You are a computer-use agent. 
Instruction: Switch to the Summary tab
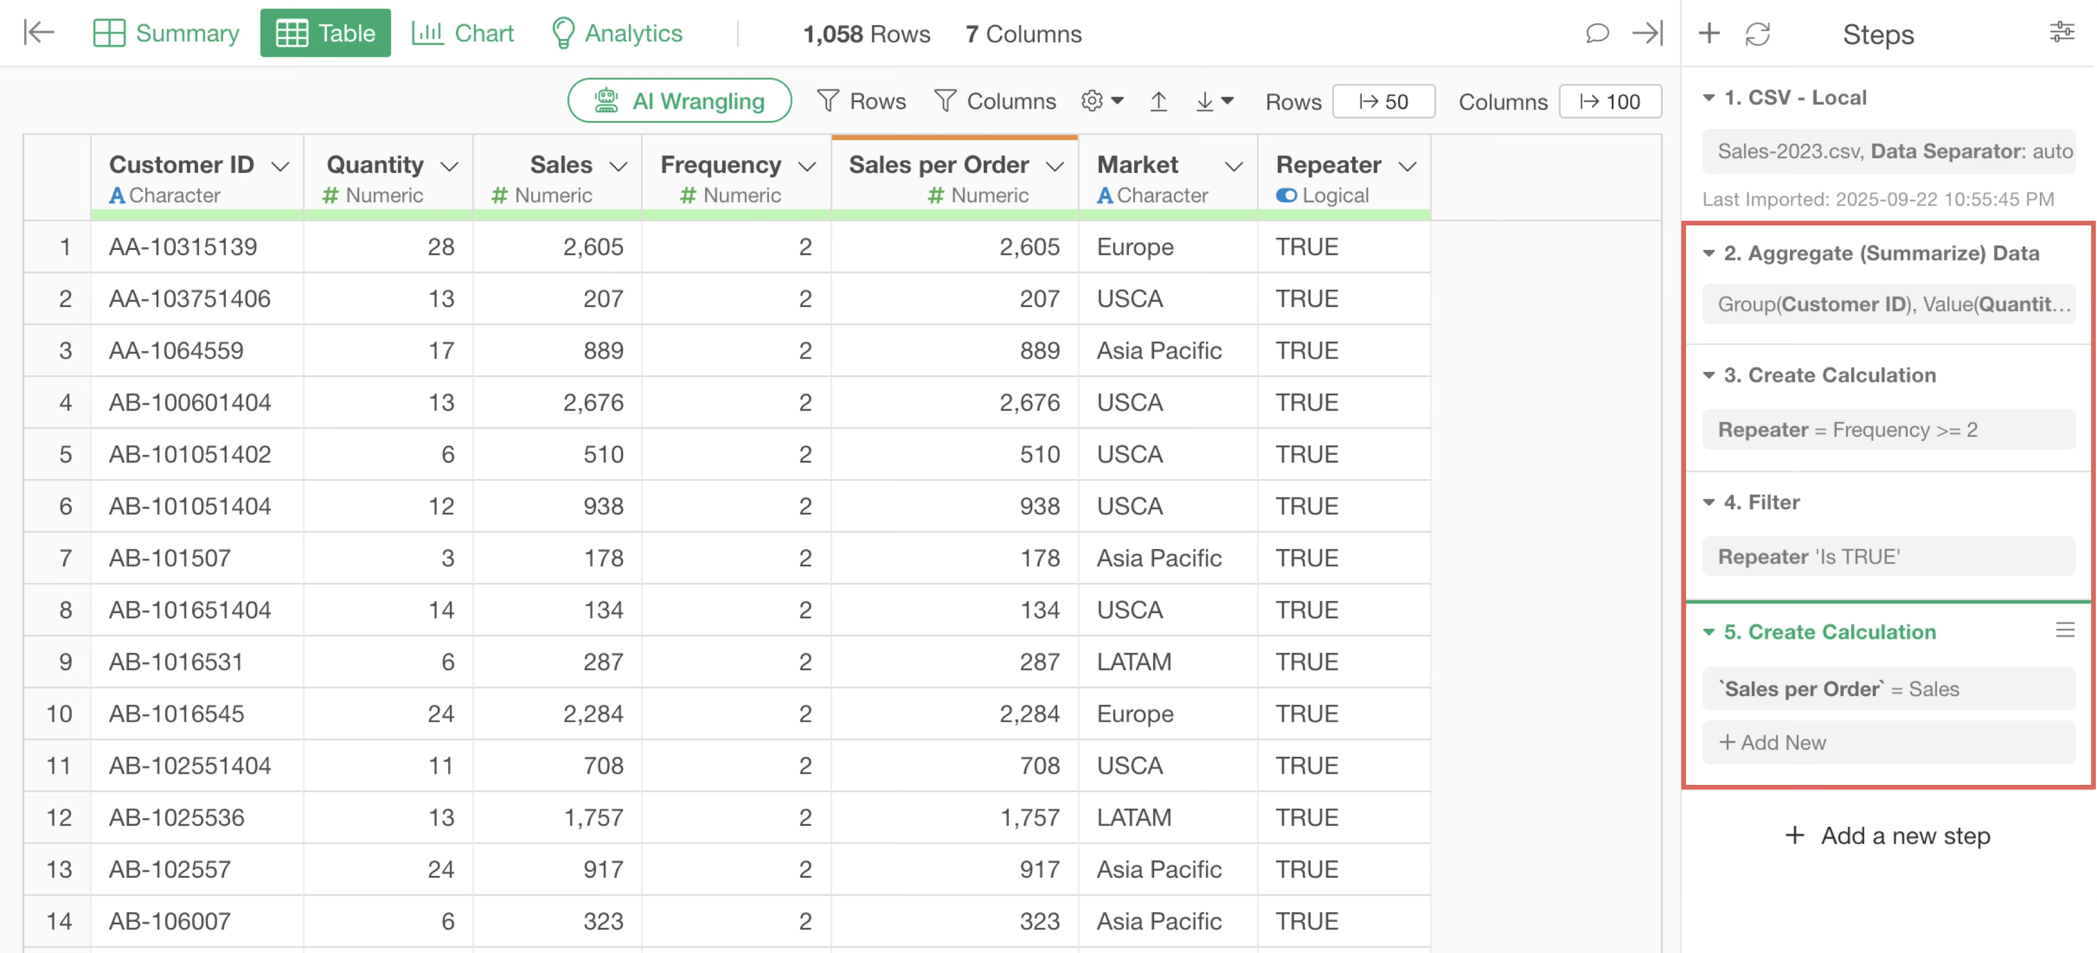pos(166,33)
